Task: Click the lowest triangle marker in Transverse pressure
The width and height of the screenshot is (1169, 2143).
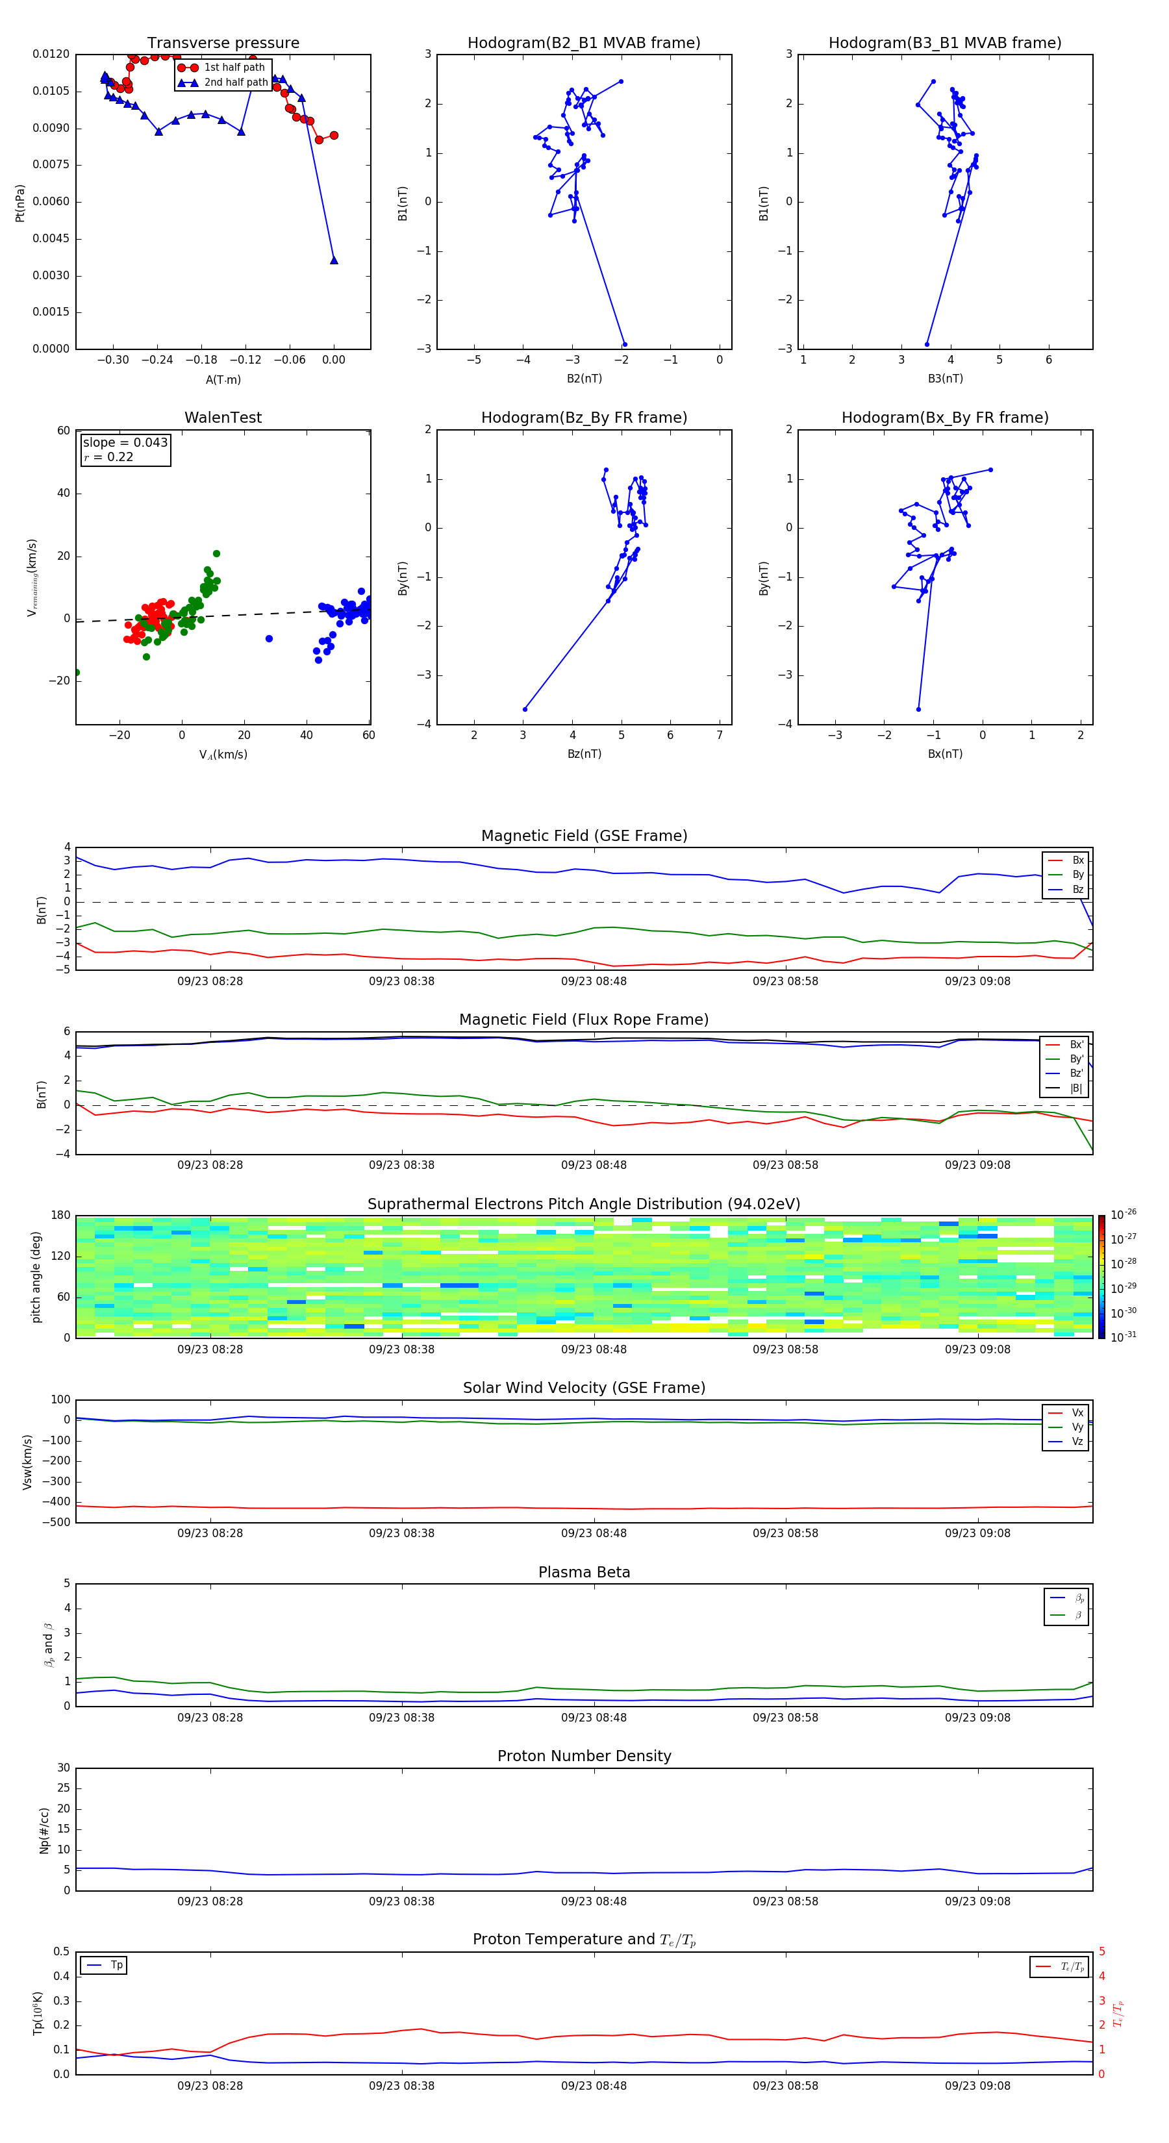Action: (334, 260)
